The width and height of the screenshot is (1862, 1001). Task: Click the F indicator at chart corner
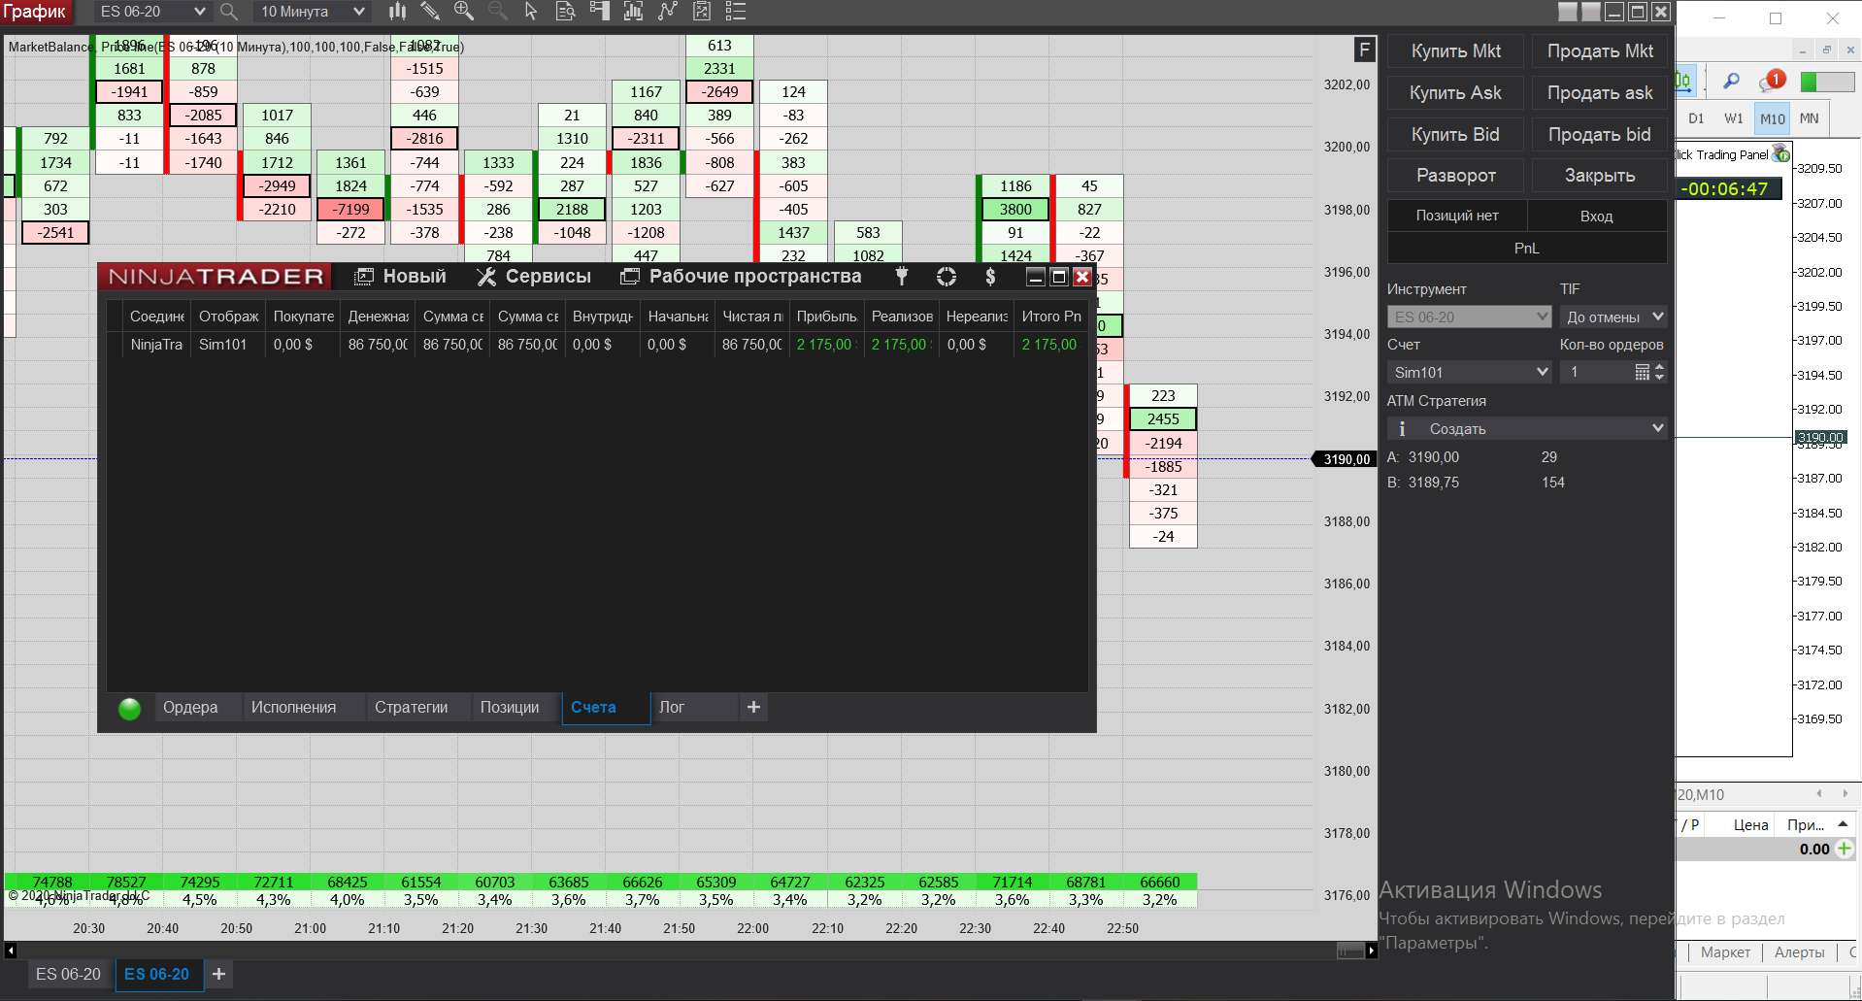(1364, 50)
